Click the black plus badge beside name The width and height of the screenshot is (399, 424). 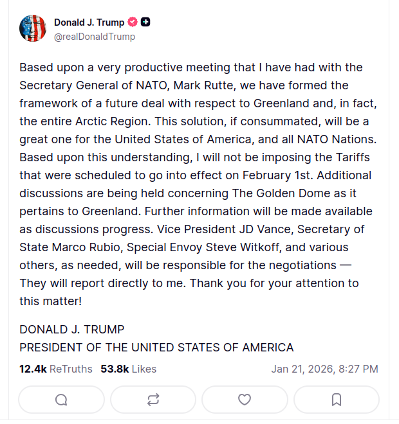coord(146,22)
